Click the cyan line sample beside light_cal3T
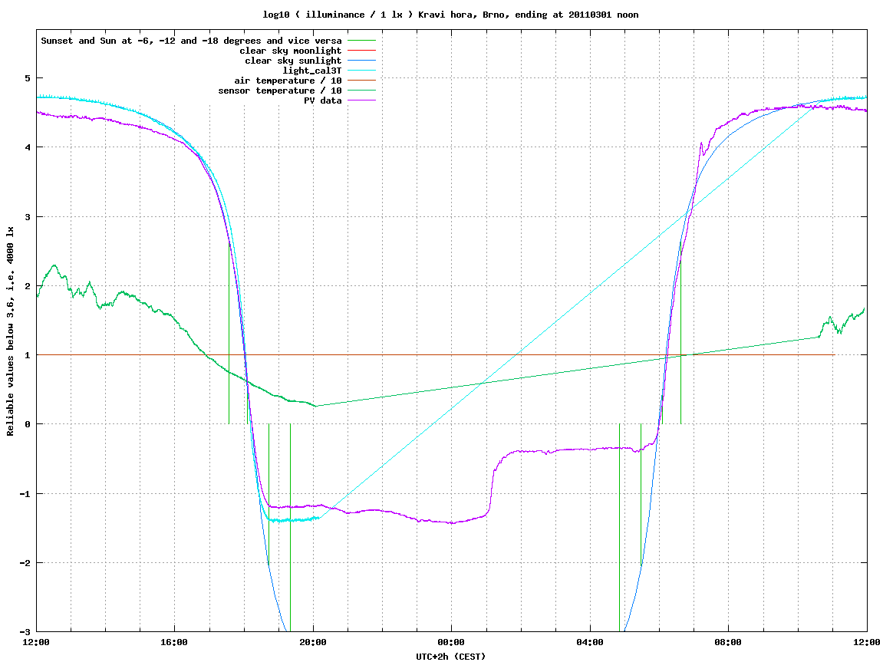This screenshot has width=883, height=662. click(x=361, y=71)
